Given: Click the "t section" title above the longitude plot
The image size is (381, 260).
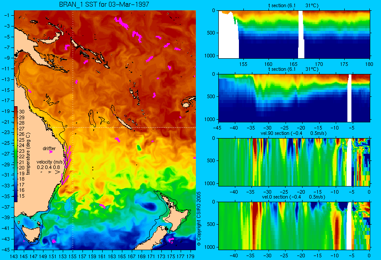Looking at the screenshot, I should (x=293, y=5).
